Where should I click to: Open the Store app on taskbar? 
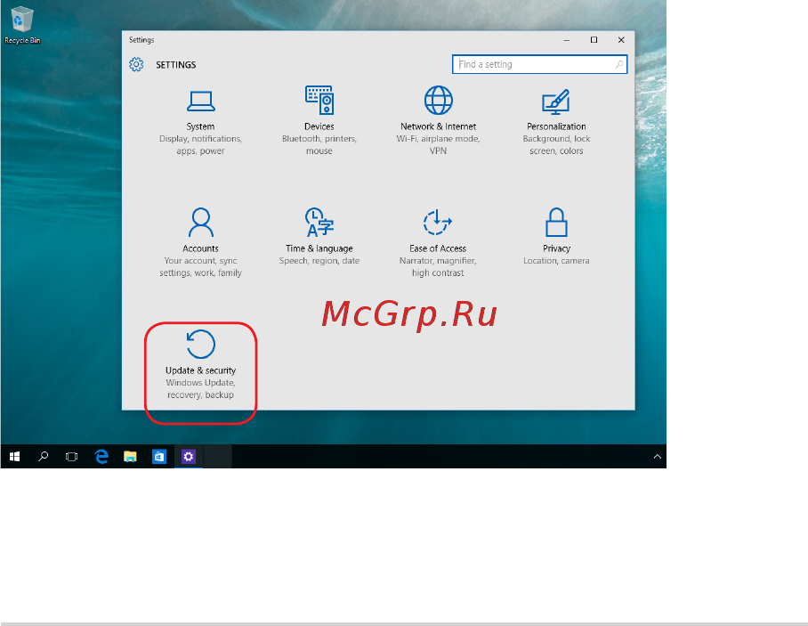(159, 456)
